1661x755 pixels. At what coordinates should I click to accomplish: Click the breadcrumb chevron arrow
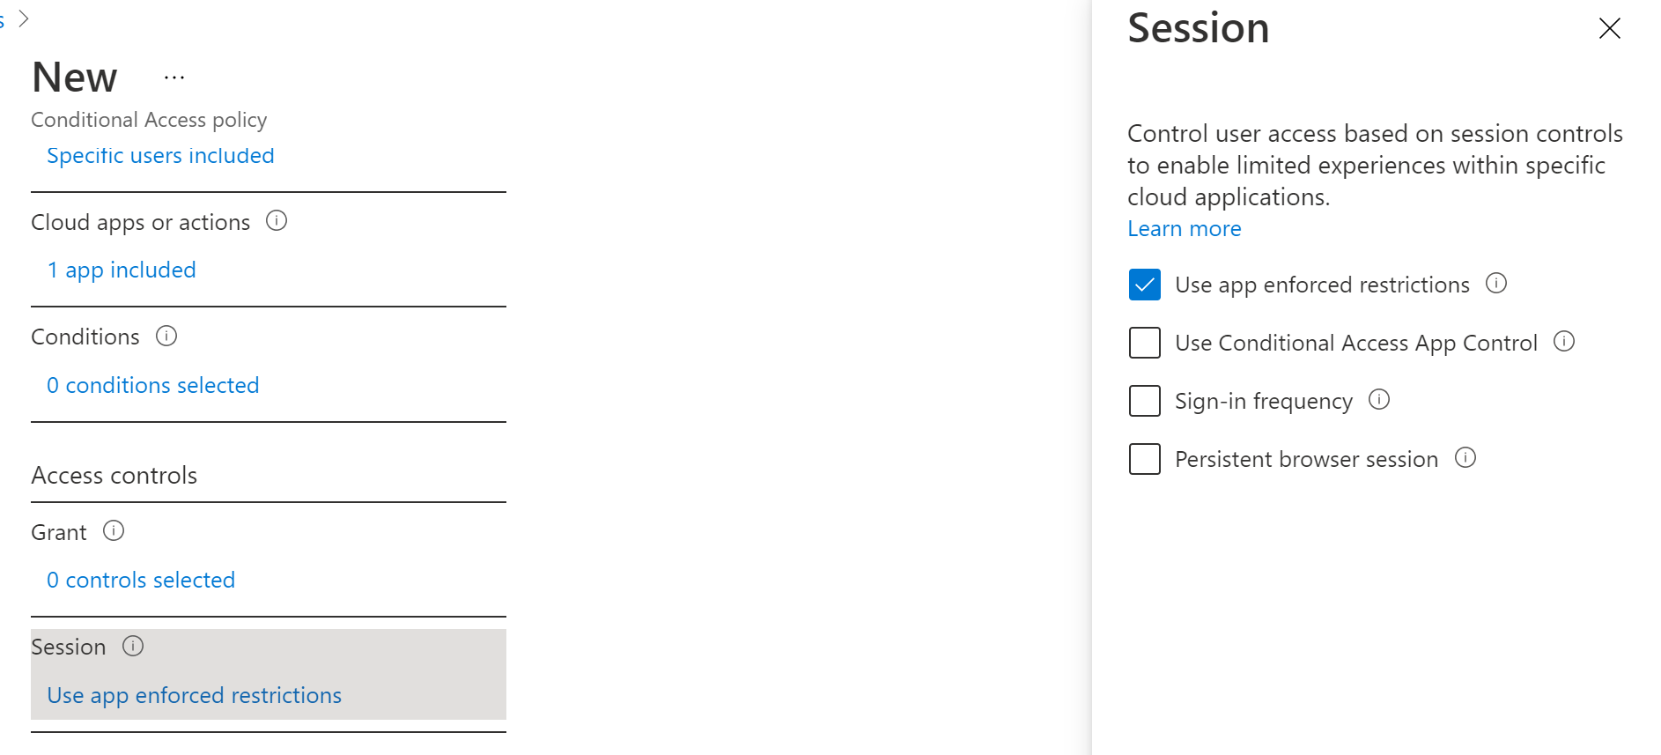24,19
